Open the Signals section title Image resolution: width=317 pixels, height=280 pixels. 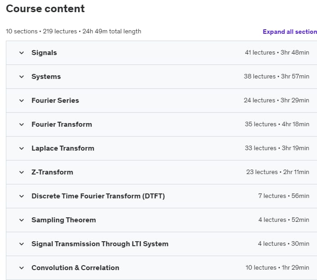pos(44,53)
